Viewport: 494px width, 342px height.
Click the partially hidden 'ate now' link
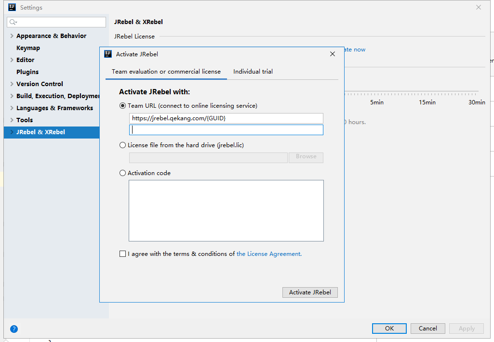point(355,50)
